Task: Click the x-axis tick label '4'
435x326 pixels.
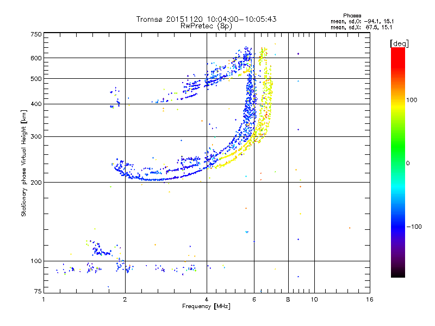Action: [x=207, y=299]
